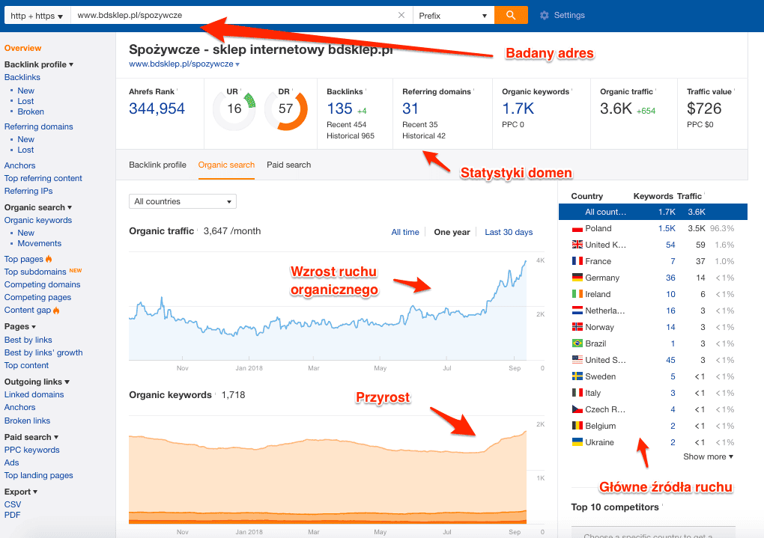Expand the Show more countries list
Viewport: 764px width, 538px height.
pyautogui.click(x=708, y=456)
